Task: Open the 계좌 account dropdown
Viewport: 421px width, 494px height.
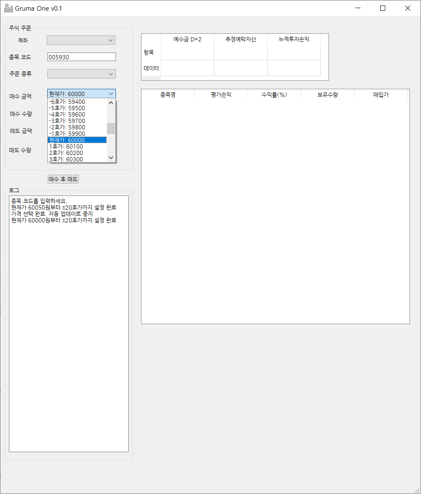Action: (81, 40)
